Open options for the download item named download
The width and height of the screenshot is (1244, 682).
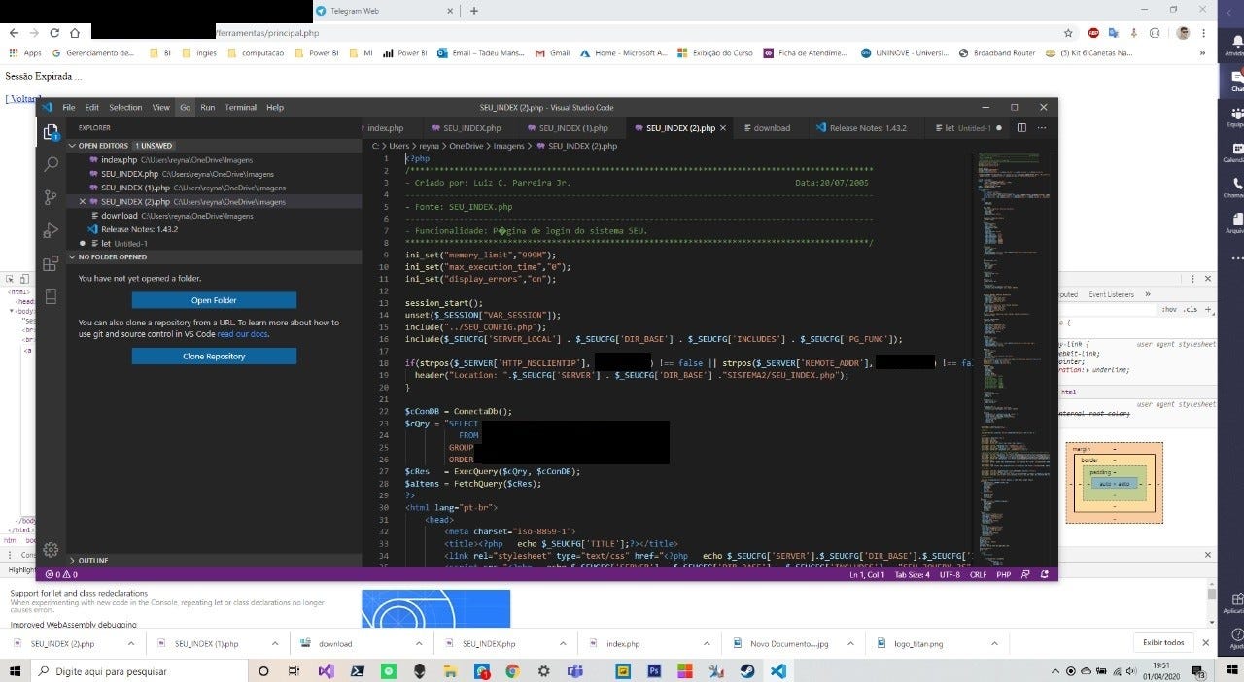(x=420, y=643)
